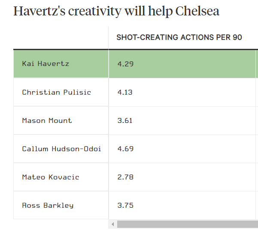Image resolution: width=258 pixels, height=230 pixels.
Task: Click the value 3.61 for Mount
Action: click(125, 121)
